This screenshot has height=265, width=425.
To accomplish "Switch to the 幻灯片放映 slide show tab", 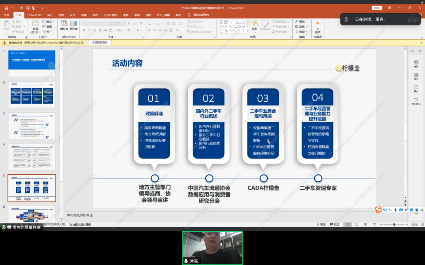I will [x=110, y=15].
